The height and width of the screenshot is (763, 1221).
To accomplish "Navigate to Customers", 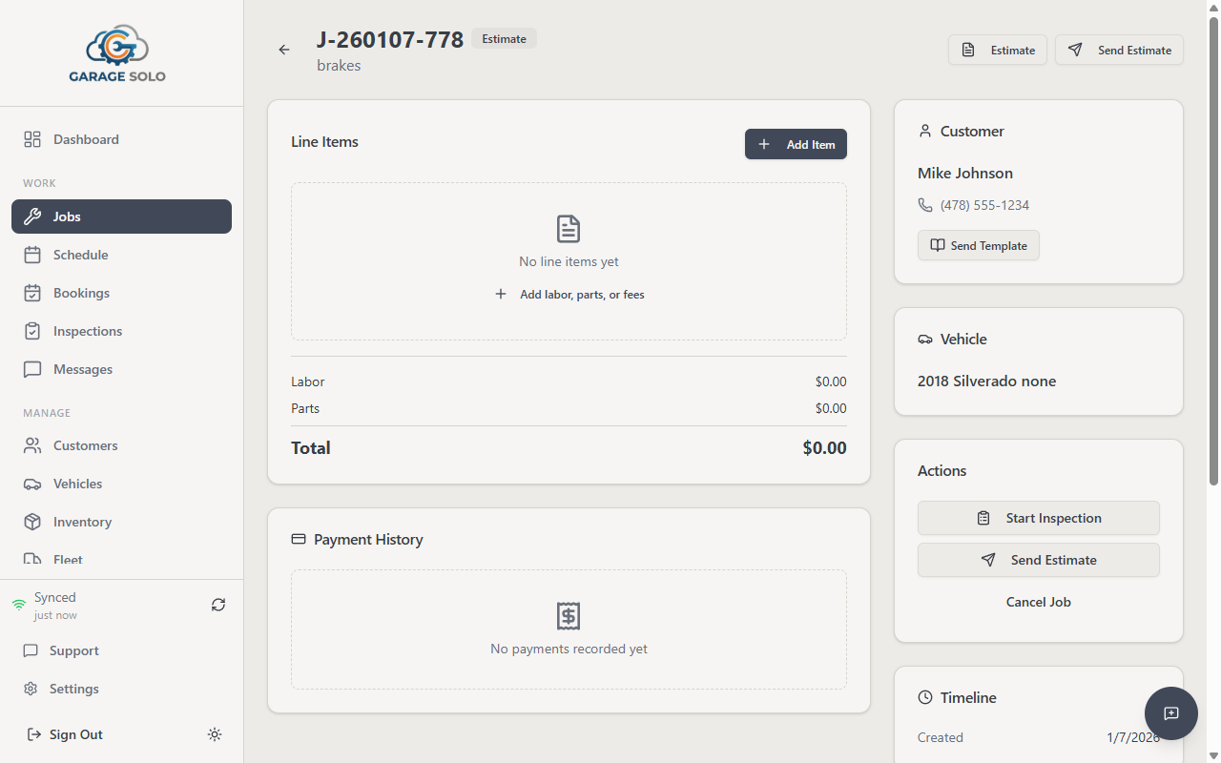I will tap(121, 445).
